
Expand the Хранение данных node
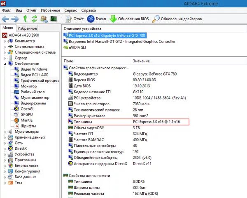click(x=5, y=137)
